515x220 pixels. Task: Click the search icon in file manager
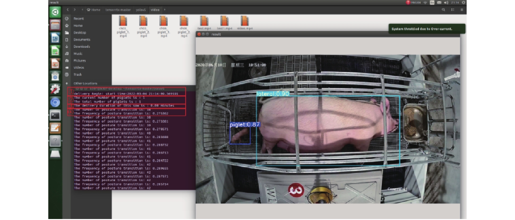[443, 10]
